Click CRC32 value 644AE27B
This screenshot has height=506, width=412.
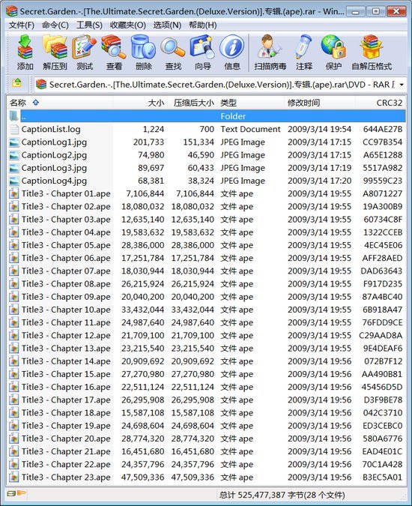pyautogui.click(x=383, y=129)
